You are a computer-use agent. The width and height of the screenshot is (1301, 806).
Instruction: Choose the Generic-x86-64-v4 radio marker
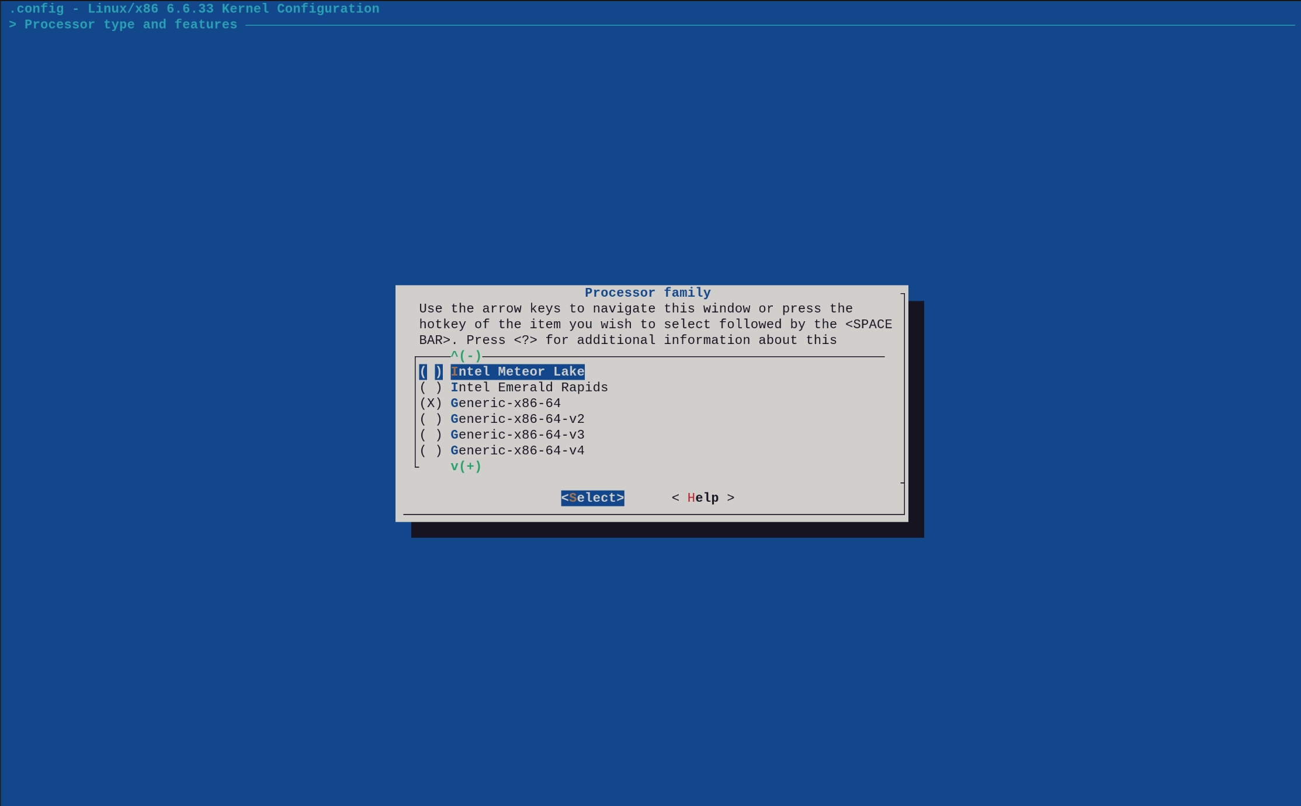click(x=431, y=450)
